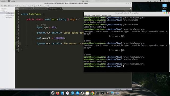
Task: Click the terminal window scrollbar
Action: click(x=169, y=58)
